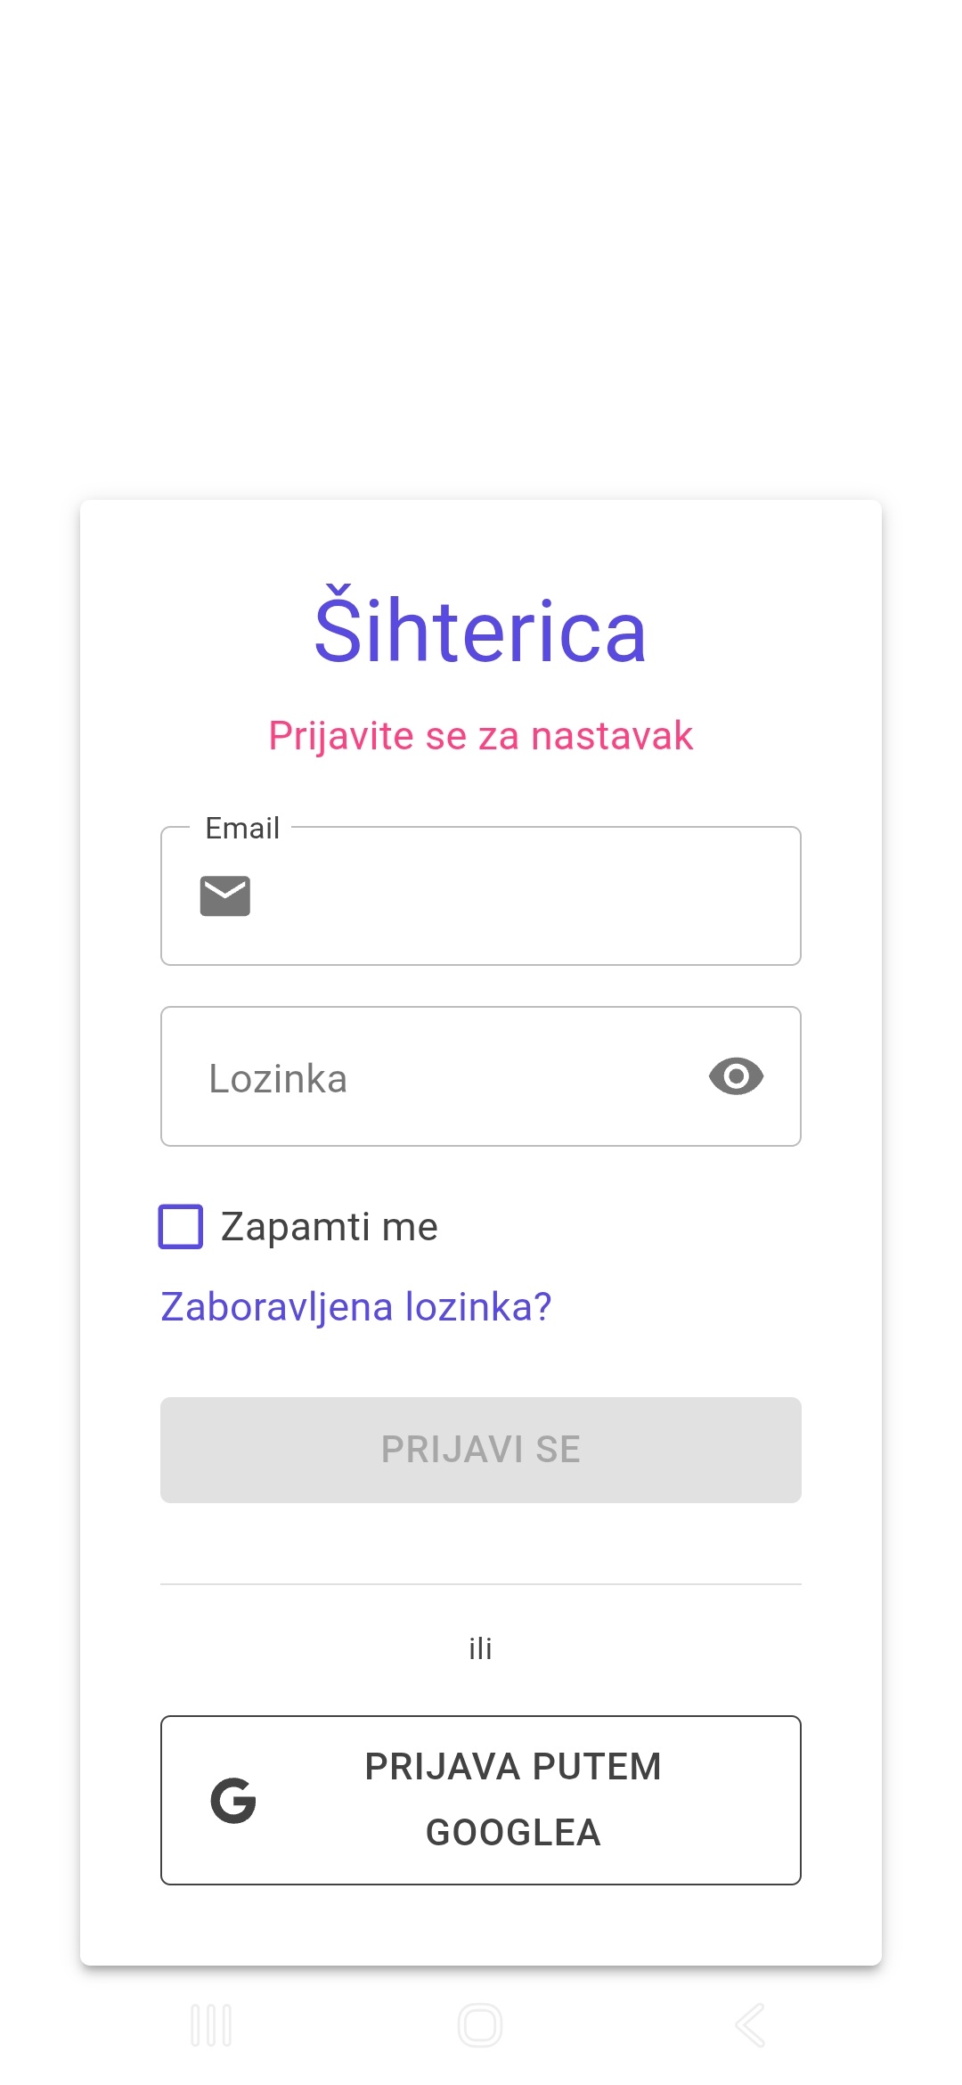
Task: Choose PRIJAVA PUTEM GOOGLEA sign-in
Action: [481, 1800]
